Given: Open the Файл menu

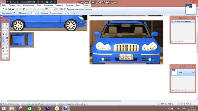Looking at the screenshot, I should 4,5.
